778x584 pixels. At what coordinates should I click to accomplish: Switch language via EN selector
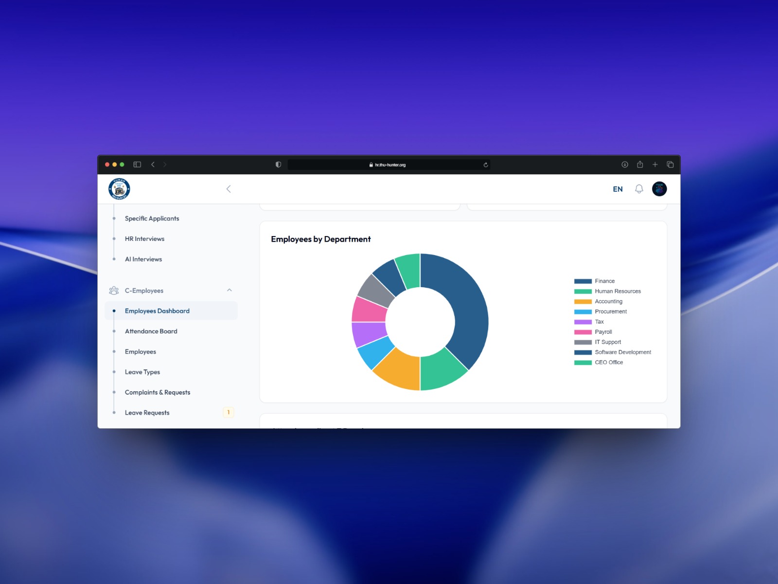[x=618, y=189]
